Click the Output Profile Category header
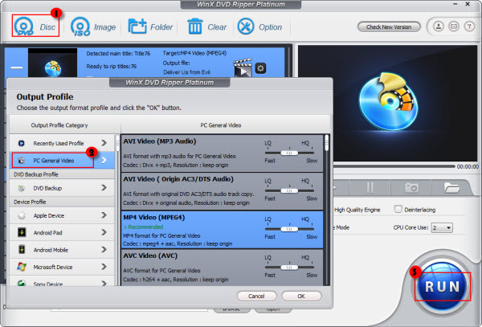The width and height of the screenshot is (482, 327). tap(59, 125)
